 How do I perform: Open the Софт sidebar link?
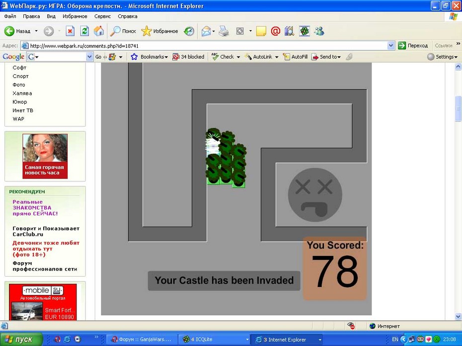pyautogui.click(x=19, y=67)
